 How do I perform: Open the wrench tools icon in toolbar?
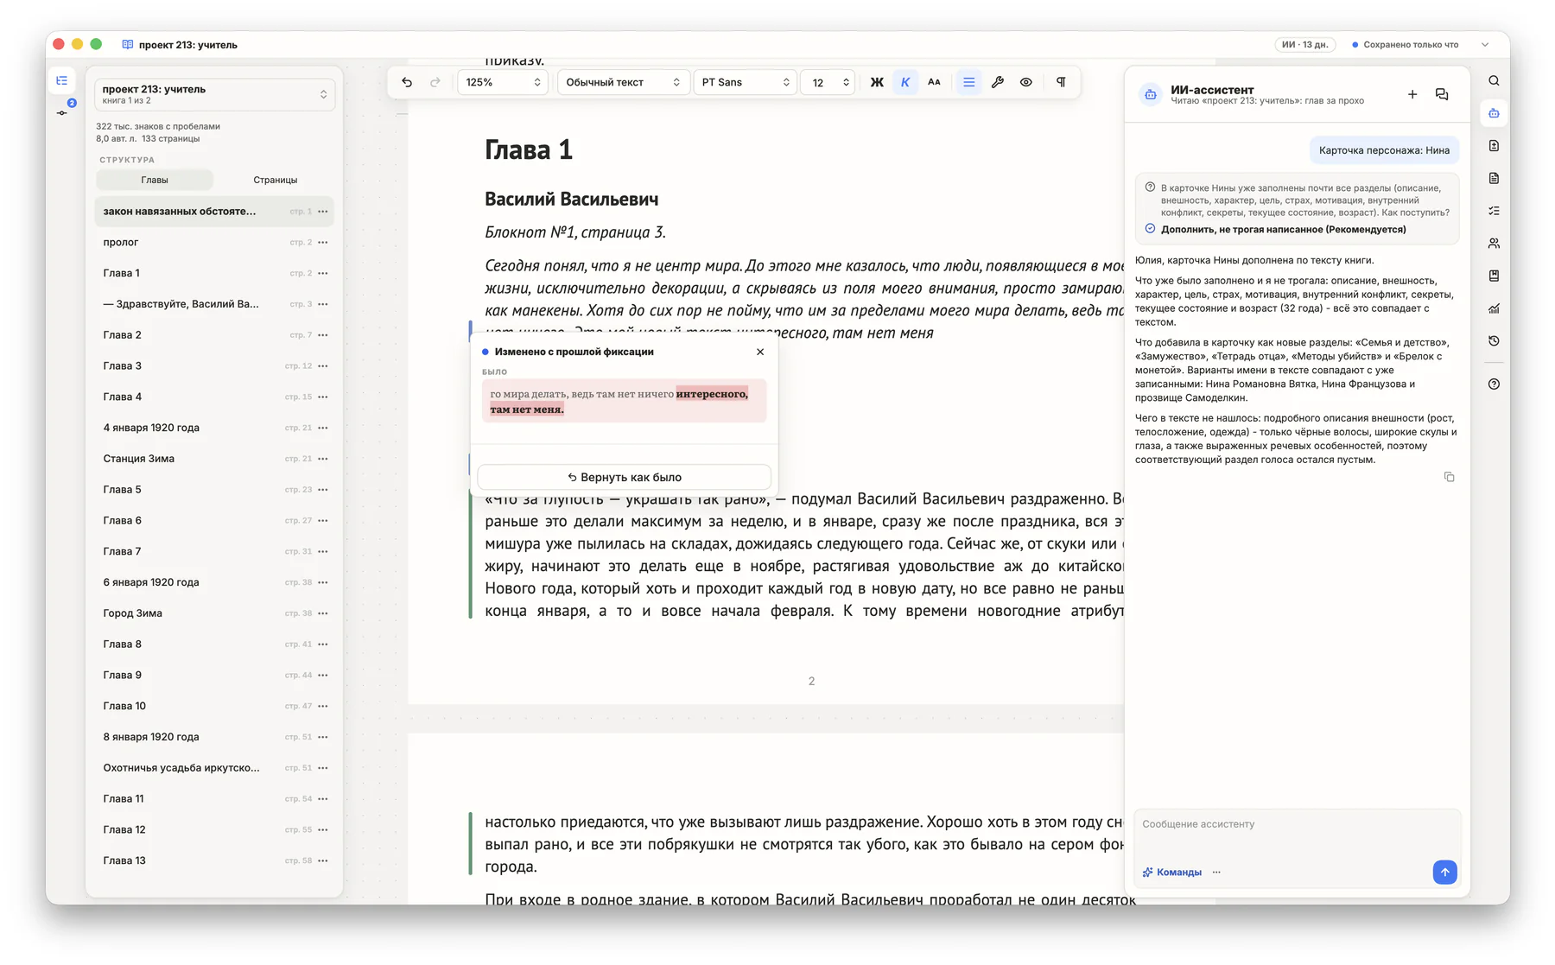997,82
